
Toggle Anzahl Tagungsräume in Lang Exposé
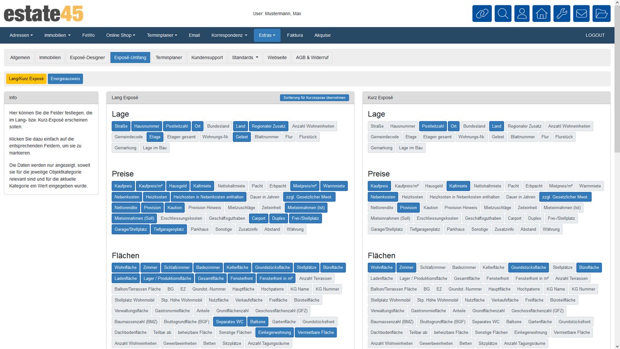click(268, 343)
